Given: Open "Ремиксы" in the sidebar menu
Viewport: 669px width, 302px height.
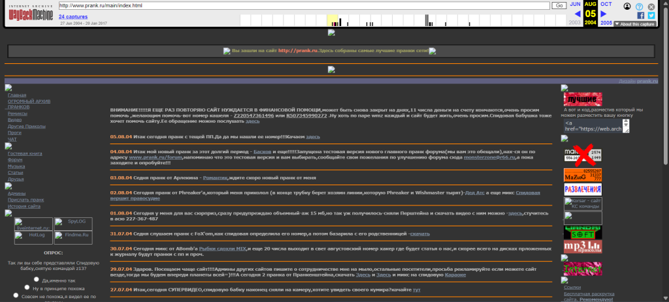Looking at the screenshot, I should (18, 113).
